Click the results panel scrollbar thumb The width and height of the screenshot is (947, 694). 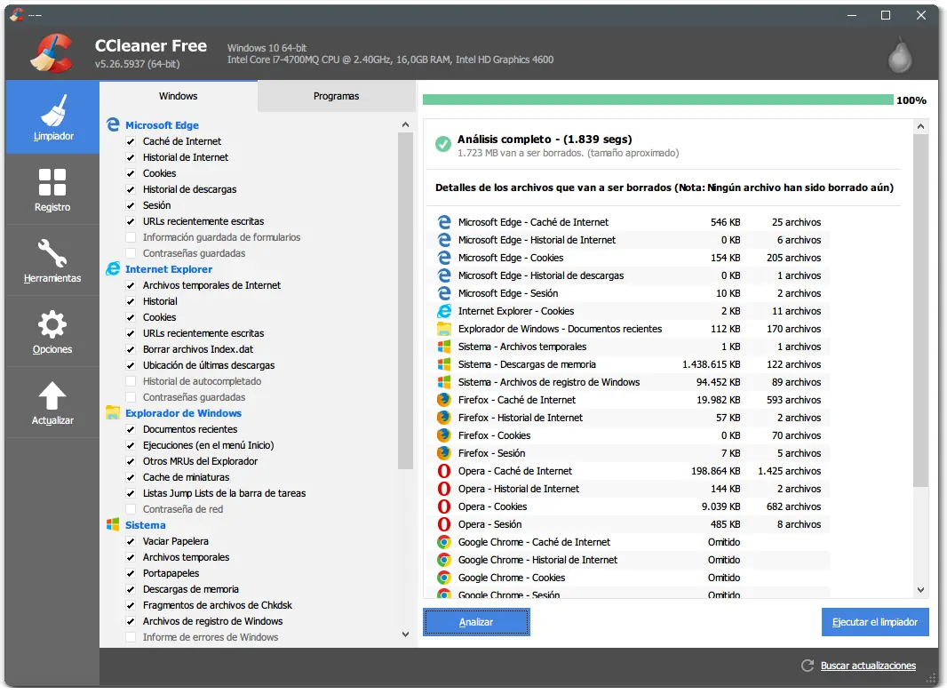coord(920,310)
